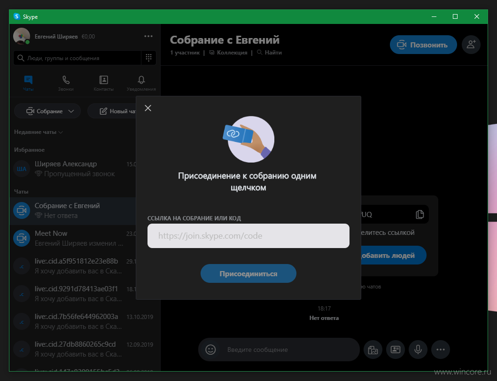Screen dimensions: 497x381
Task: Click the Добавить людей button
Action: point(393,256)
